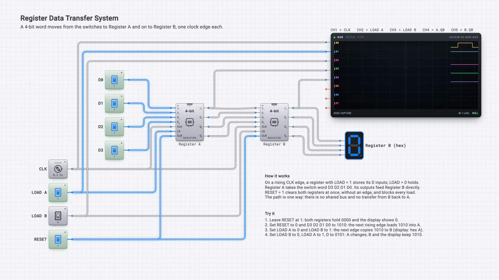499x280 pixels.
Task: Click the EDGE CAPTURE label on the scope
Action: coord(342,113)
